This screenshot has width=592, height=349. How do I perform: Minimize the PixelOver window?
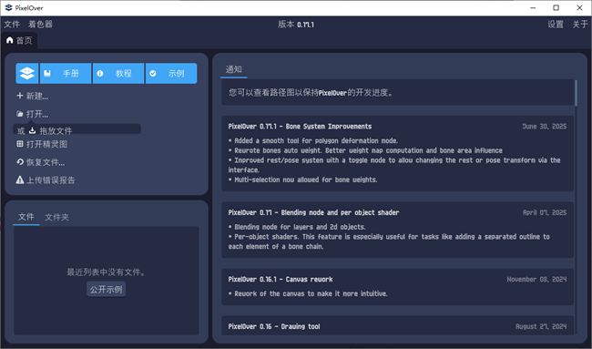tap(533, 7)
